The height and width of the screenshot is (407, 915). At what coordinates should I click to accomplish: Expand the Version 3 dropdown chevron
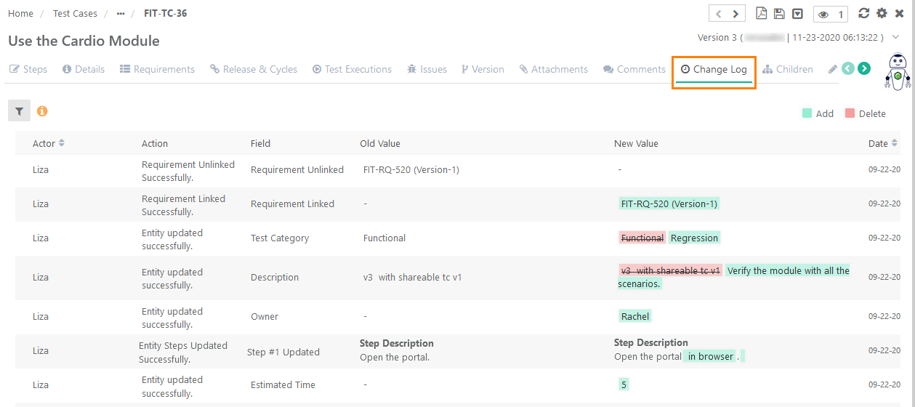tap(896, 37)
